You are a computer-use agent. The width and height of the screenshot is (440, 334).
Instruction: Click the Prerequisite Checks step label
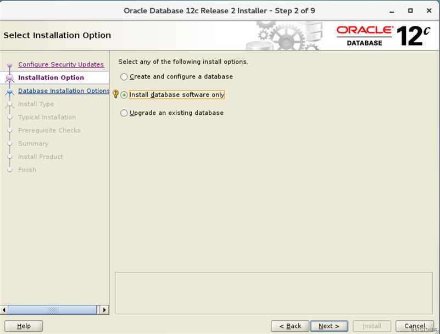point(49,130)
